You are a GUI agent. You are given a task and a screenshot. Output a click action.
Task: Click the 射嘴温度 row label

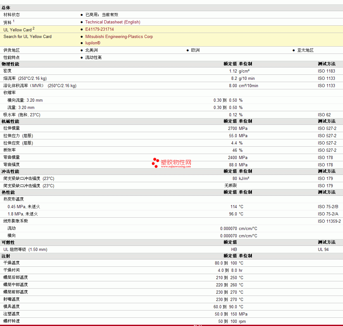12,299
